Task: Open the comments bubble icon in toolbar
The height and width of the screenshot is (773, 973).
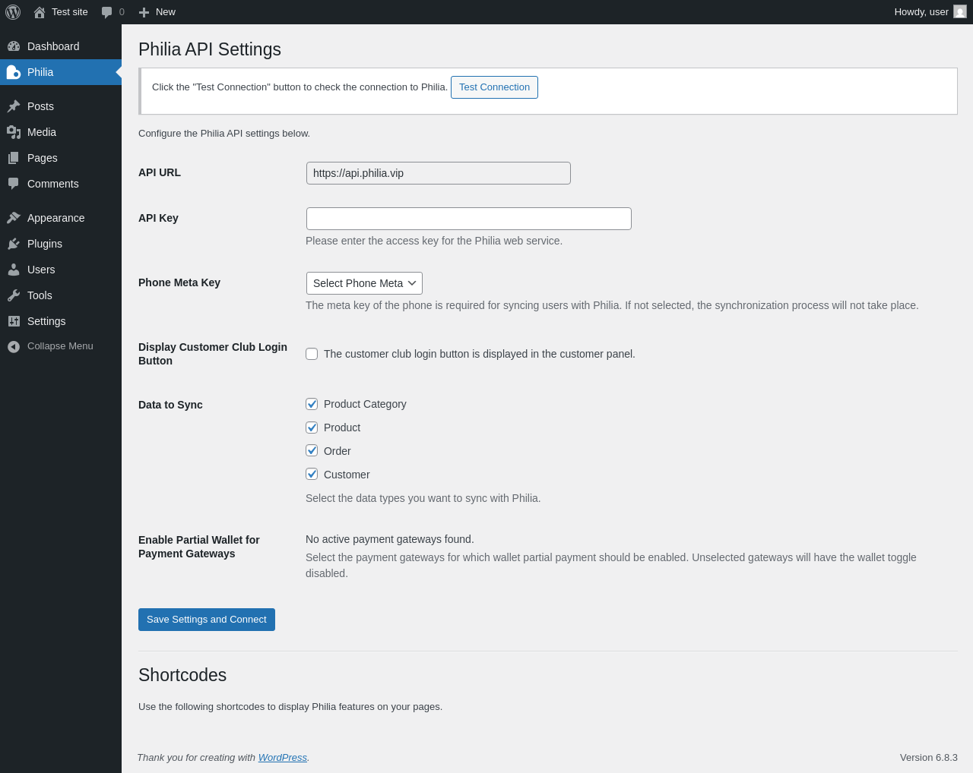Action: [x=106, y=12]
